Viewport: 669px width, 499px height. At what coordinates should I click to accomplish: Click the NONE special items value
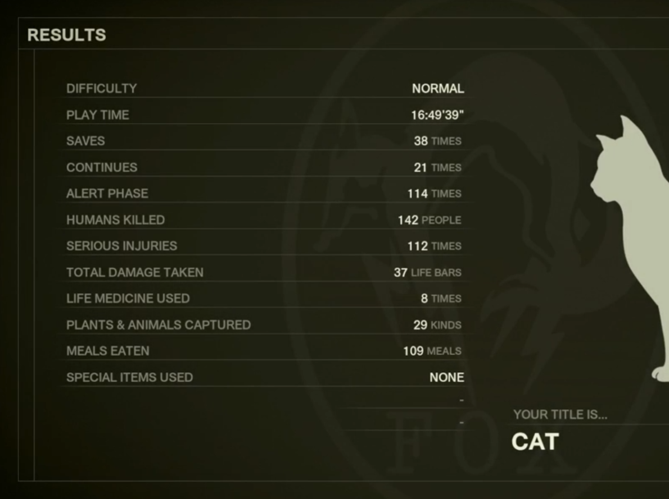click(x=447, y=377)
